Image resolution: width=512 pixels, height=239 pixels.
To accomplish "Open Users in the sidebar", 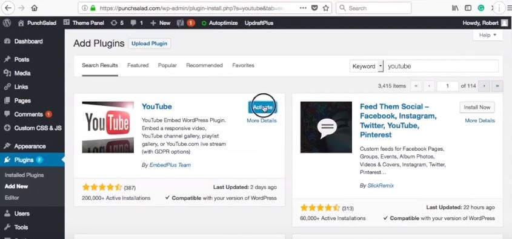I will click(x=32, y=214).
